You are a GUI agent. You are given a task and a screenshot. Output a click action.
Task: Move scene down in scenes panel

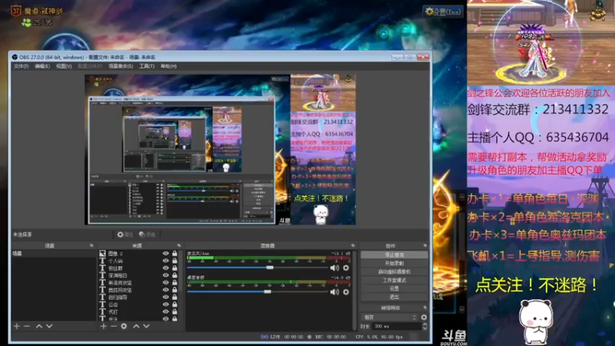[49, 326]
